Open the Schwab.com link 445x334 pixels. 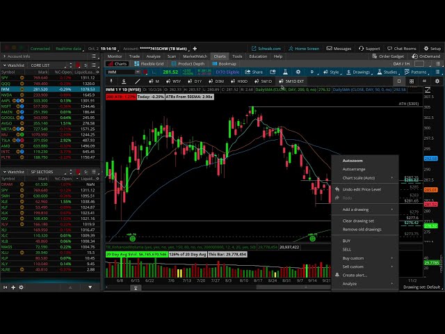click(266, 49)
